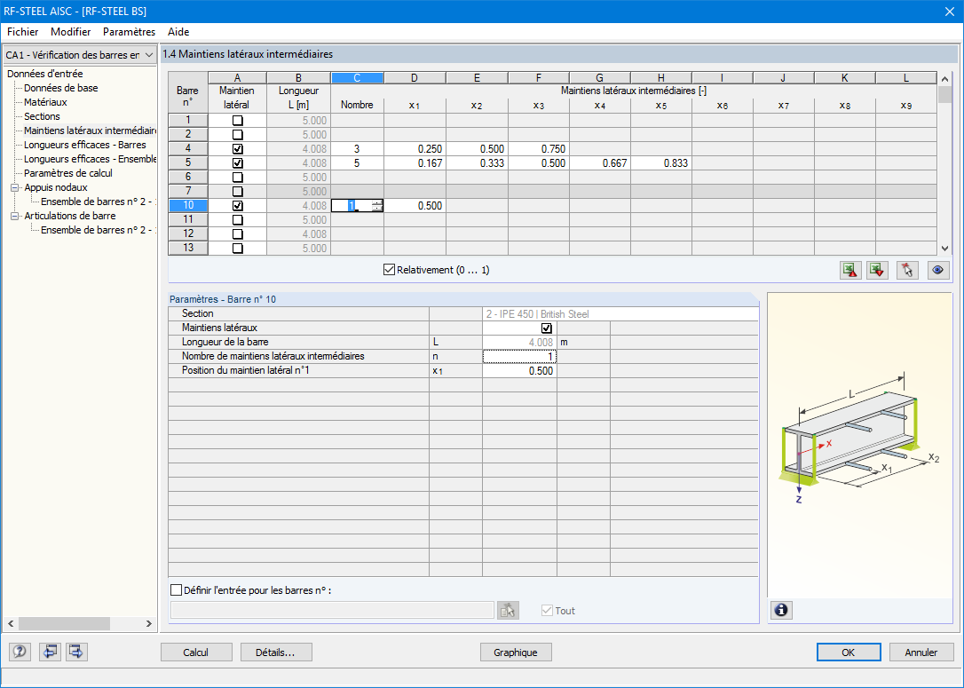
Task: Uncheck lateral restraint for member 4
Action: [x=237, y=149]
